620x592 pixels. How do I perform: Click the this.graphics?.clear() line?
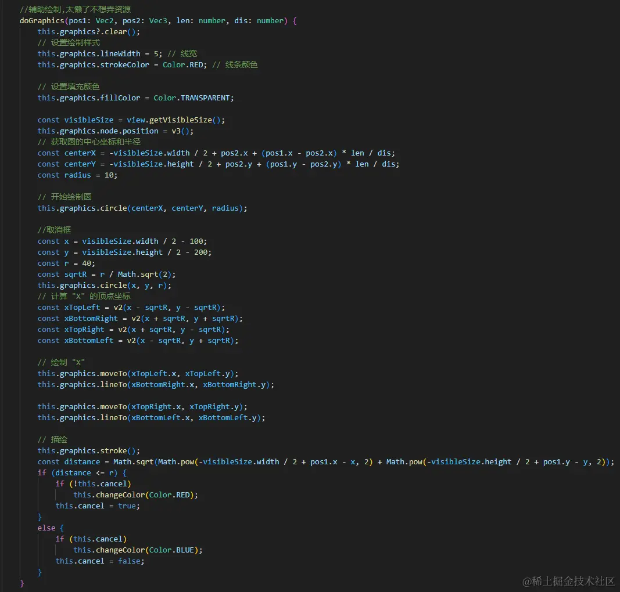click(x=88, y=31)
